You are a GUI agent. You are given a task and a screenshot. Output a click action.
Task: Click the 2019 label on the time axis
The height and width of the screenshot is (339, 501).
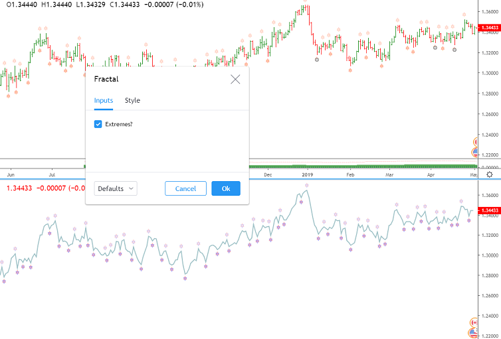coord(308,174)
